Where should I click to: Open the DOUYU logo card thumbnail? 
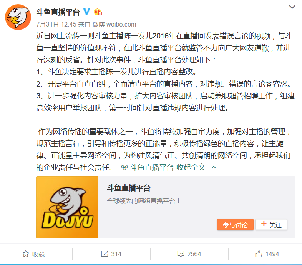[67, 207]
